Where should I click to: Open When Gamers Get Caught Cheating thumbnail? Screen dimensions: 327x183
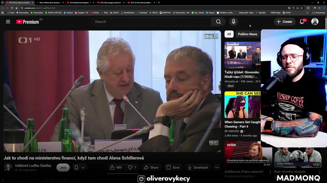242,104
